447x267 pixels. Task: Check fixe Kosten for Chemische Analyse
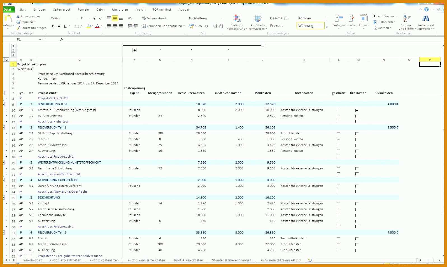357,215
